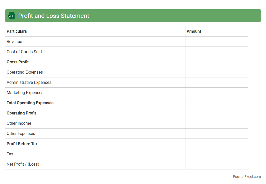Select the Amount column header
Viewport: 266px width, 184px height.
point(194,31)
